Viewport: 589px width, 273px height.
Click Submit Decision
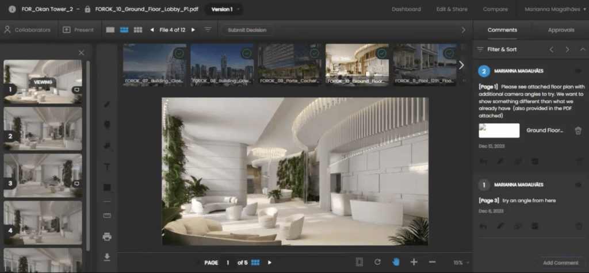[247, 30]
